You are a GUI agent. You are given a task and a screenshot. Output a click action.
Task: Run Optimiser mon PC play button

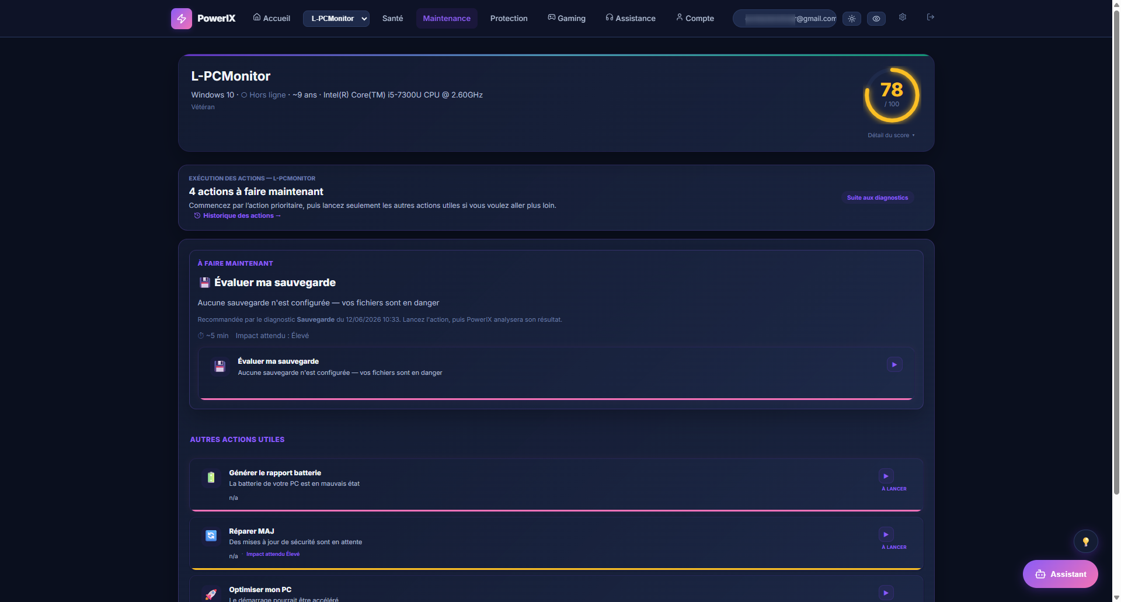(x=886, y=593)
